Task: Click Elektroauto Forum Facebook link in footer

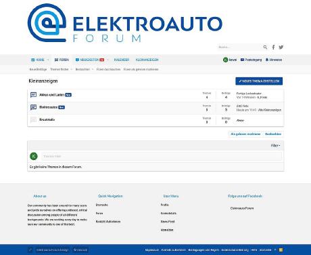Action: coord(242,208)
